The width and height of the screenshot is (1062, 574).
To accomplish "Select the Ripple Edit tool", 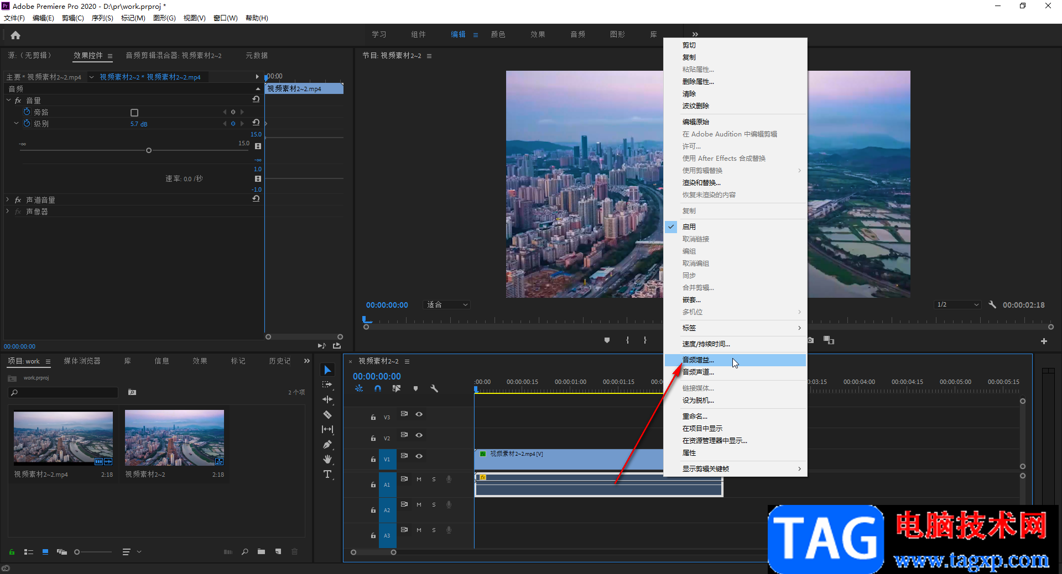I will 327,399.
